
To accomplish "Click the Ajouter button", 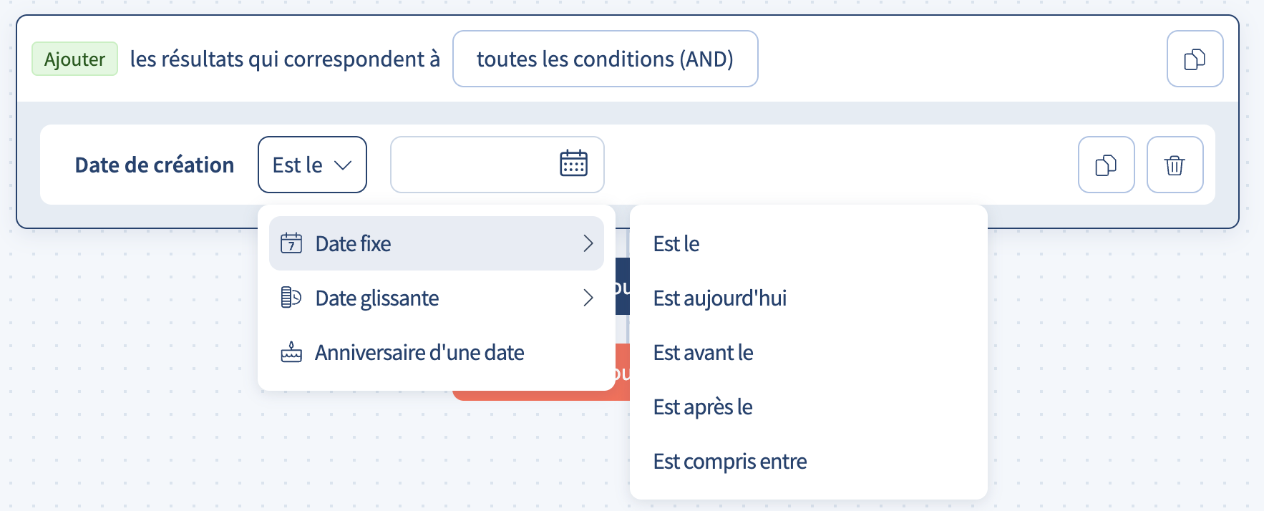I will (x=74, y=59).
